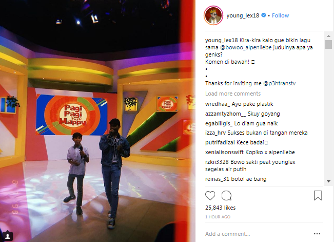Like the post with the heart icon
The width and height of the screenshot is (334, 242).
[210, 195]
